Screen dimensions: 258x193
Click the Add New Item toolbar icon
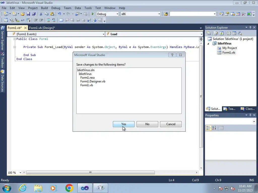click(14, 14)
